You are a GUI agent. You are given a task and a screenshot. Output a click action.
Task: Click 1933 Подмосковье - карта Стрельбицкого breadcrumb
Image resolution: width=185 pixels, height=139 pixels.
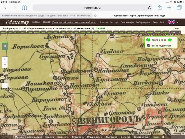pos(46,29)
